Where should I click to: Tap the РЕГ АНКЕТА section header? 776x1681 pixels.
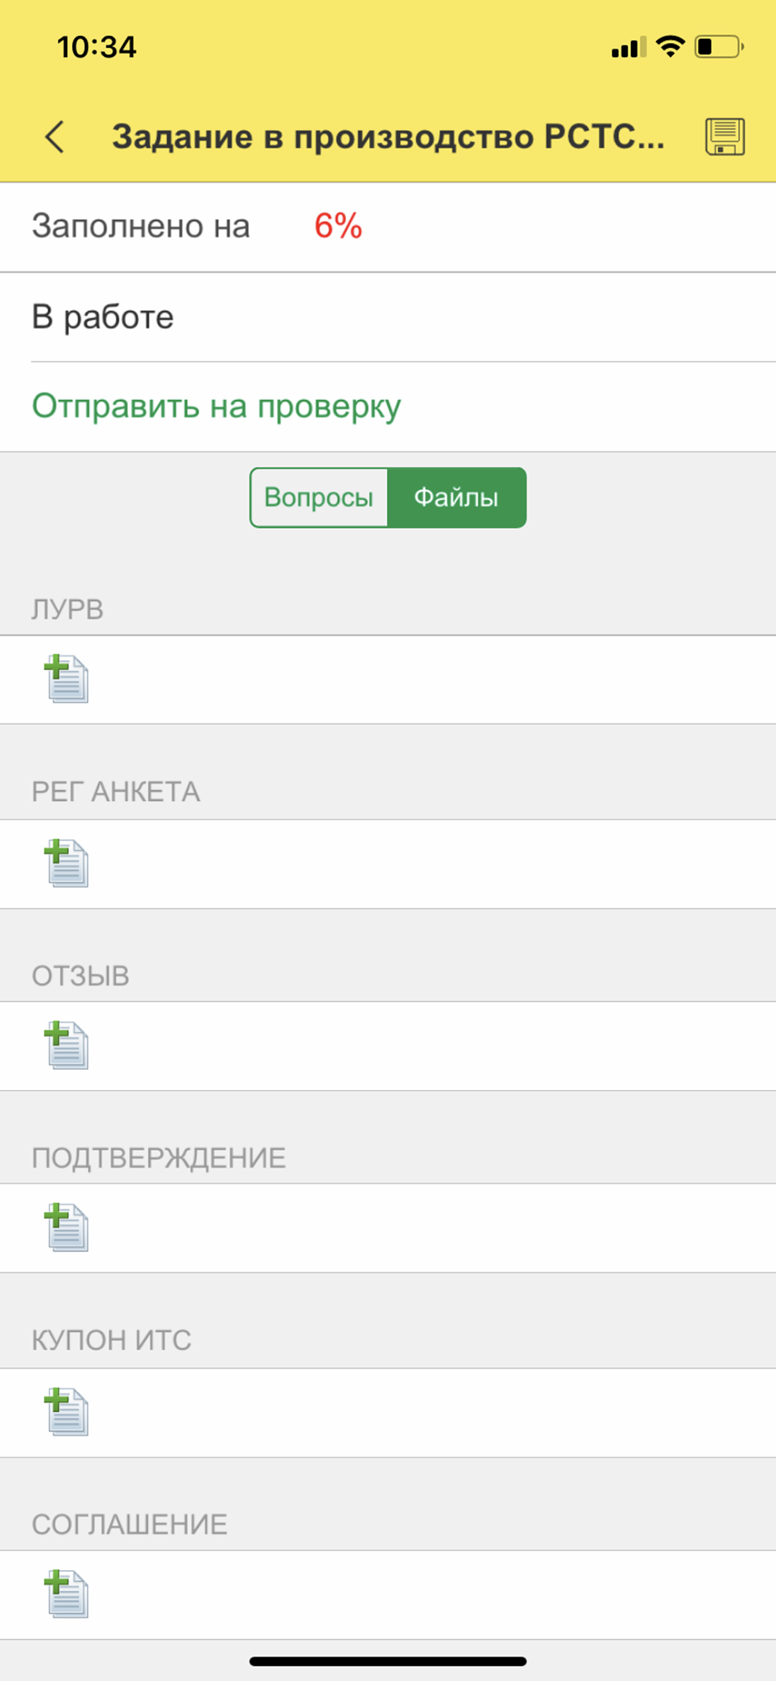pos(116,792)
